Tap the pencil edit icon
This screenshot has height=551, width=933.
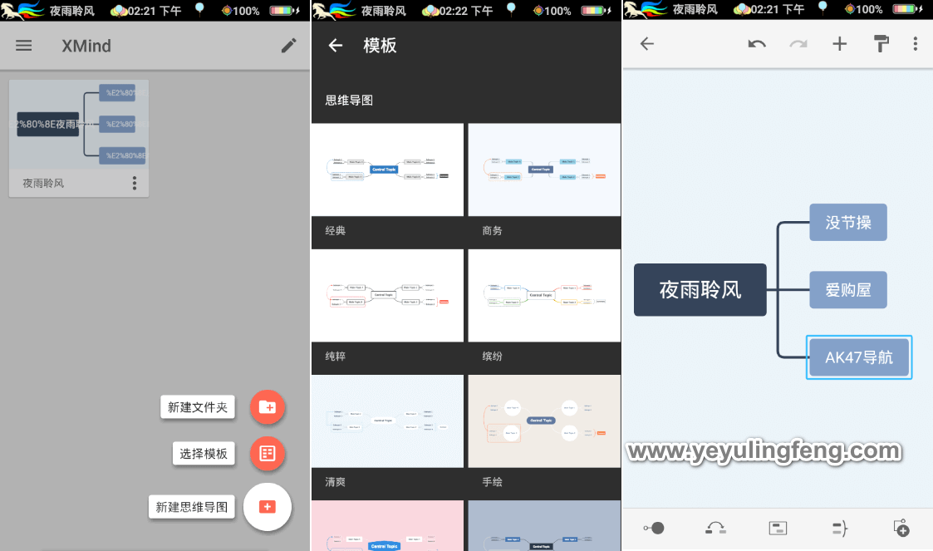288,46
